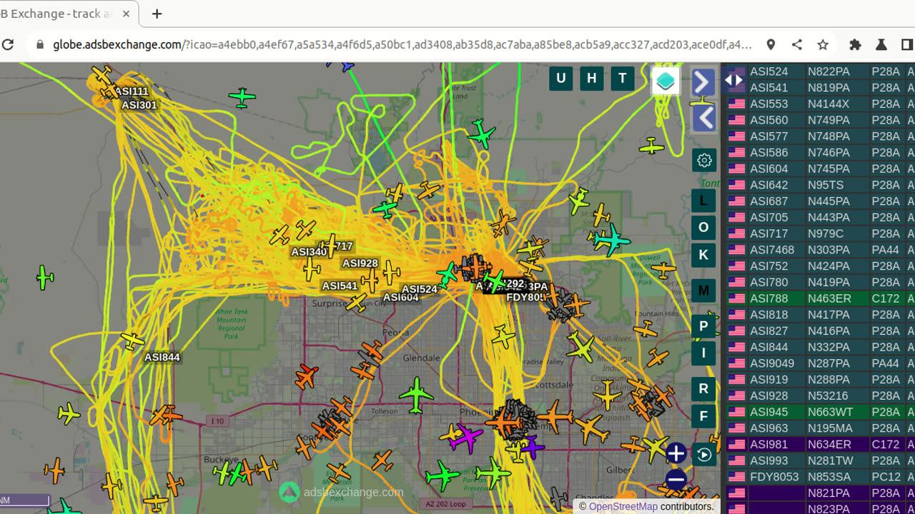The height and width of the screenshot is (514, 915).
Task: Open the replay history icon button
Action: point(704,455)
